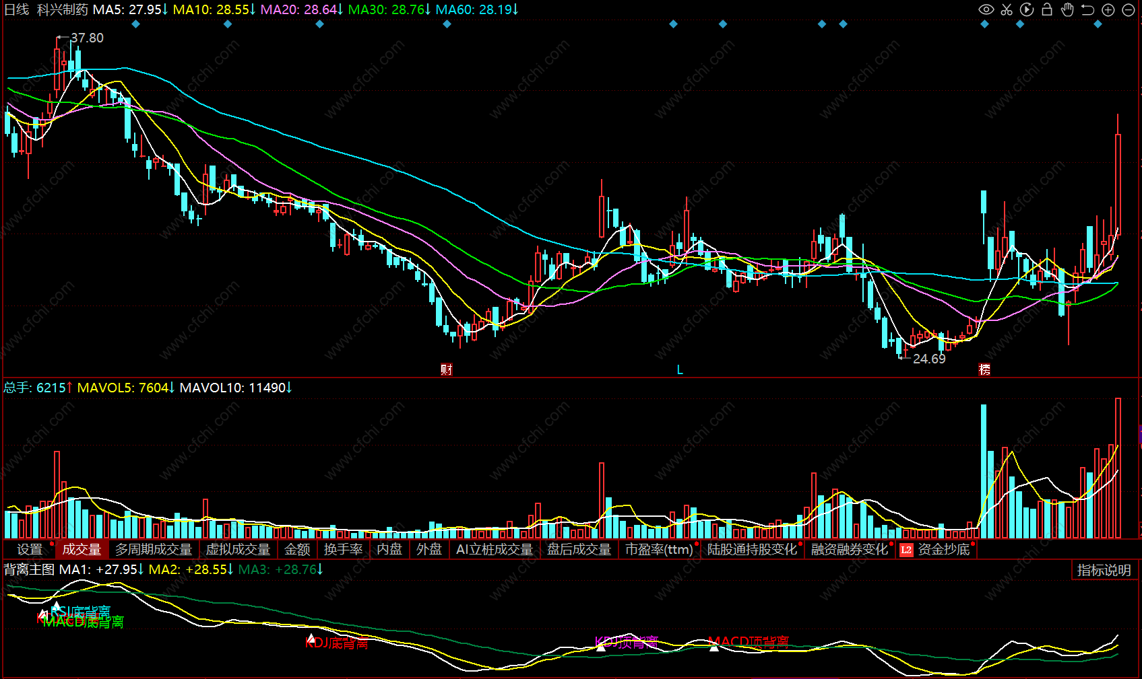This screenshot has height=679, width=1142.
Task: Click the blue L marker on the date axis
Action: pos(680,369)
